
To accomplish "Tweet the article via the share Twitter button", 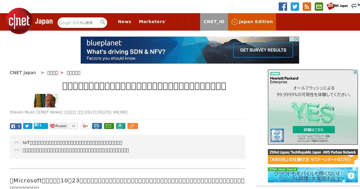I will coord(28,126).
